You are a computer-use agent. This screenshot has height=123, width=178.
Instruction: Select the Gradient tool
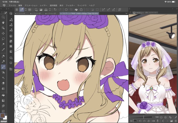point(3,101)
